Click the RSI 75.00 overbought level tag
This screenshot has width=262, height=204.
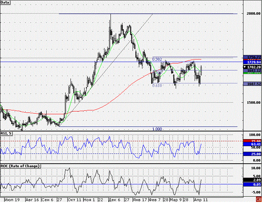tap(252, 141)
